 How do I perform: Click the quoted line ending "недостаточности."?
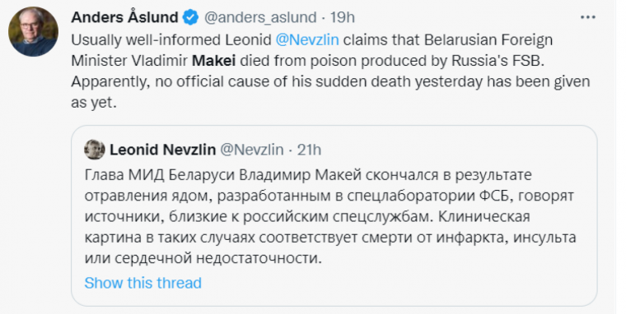[203, 259]
